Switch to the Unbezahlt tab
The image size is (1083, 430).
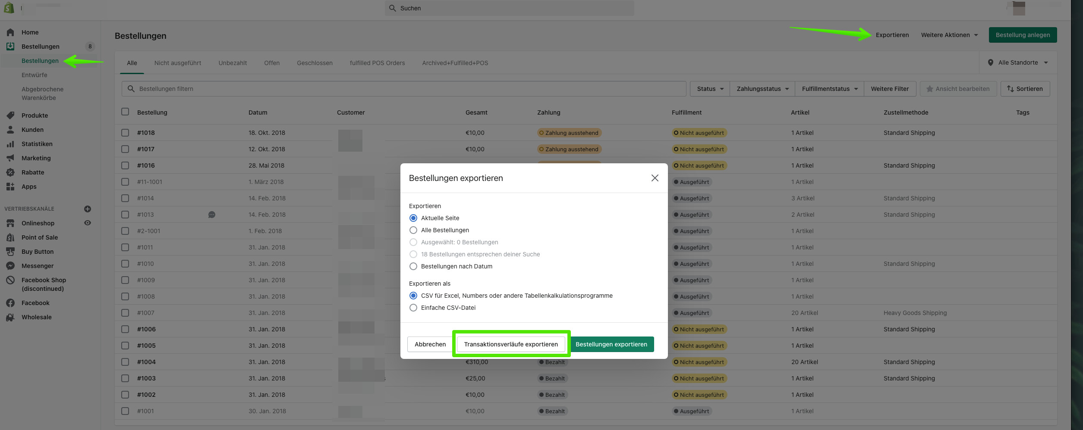coord(233,63)
